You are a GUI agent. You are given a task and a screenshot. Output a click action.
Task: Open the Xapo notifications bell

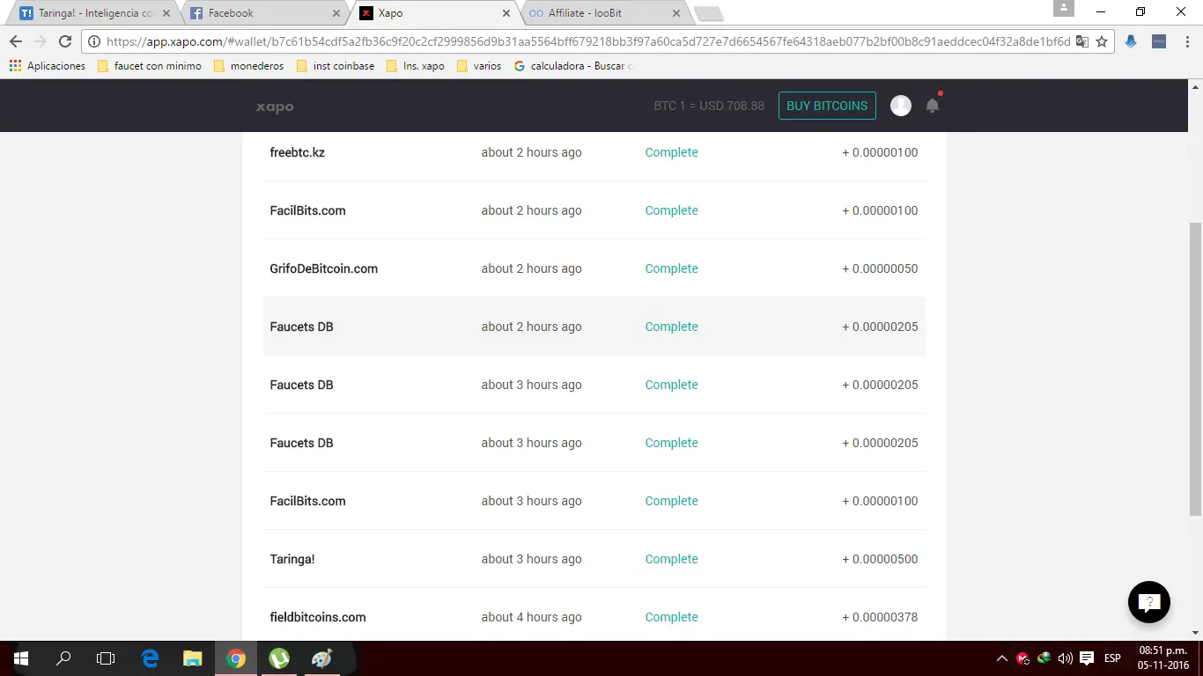(933, 105)
